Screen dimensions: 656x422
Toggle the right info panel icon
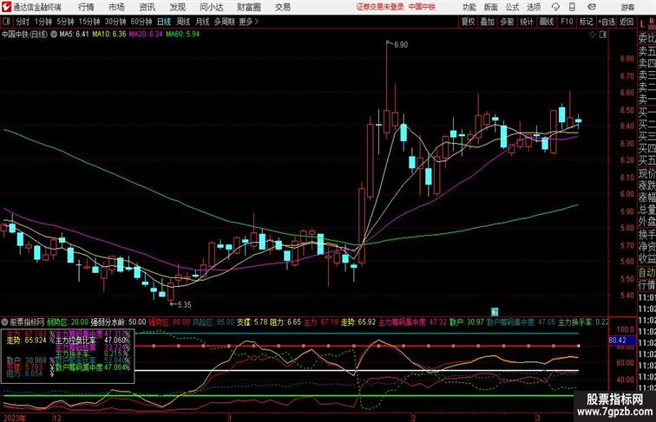click(603, 35)
